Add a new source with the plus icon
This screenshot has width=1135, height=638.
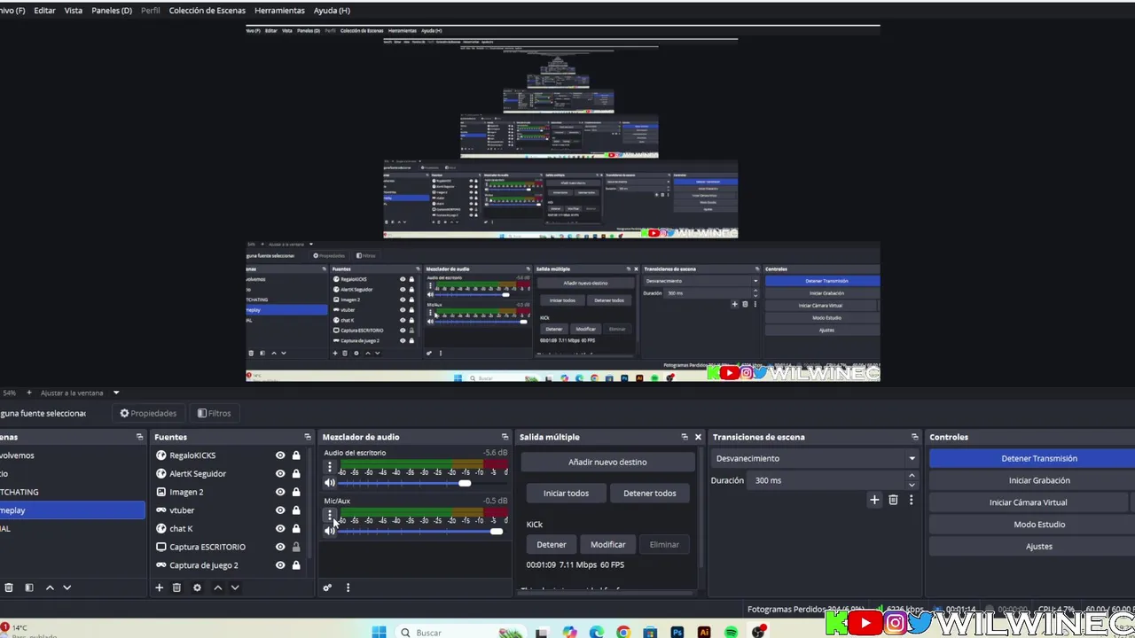159,587
